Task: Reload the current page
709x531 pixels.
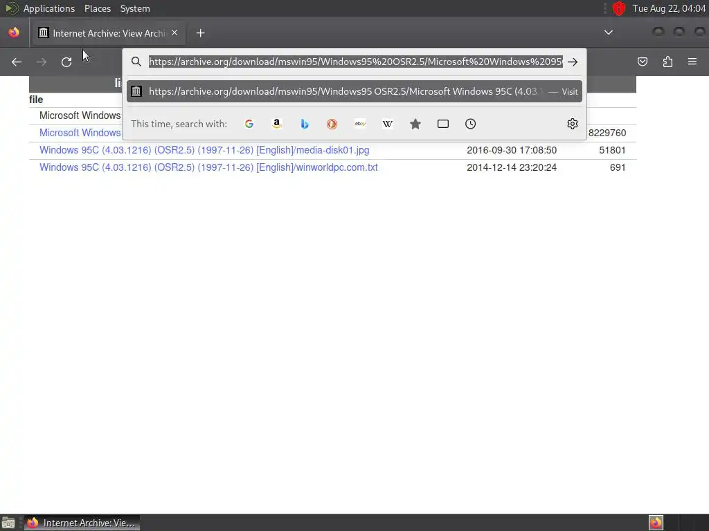Action: coord(66,62)
